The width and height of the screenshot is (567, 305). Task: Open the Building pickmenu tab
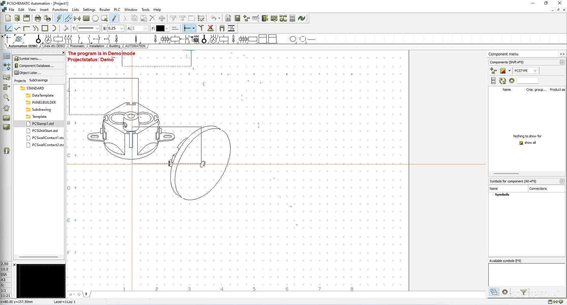click(x=115, y=46)
